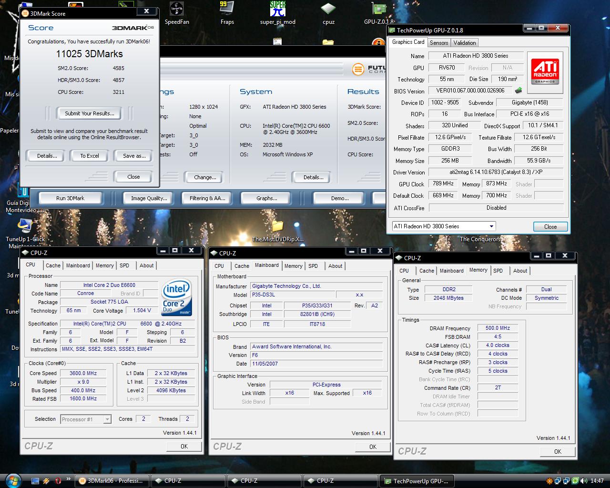Click the Graphs button in 3DMark06
Viewport: 610px width, 488px height.
(266, 198)
